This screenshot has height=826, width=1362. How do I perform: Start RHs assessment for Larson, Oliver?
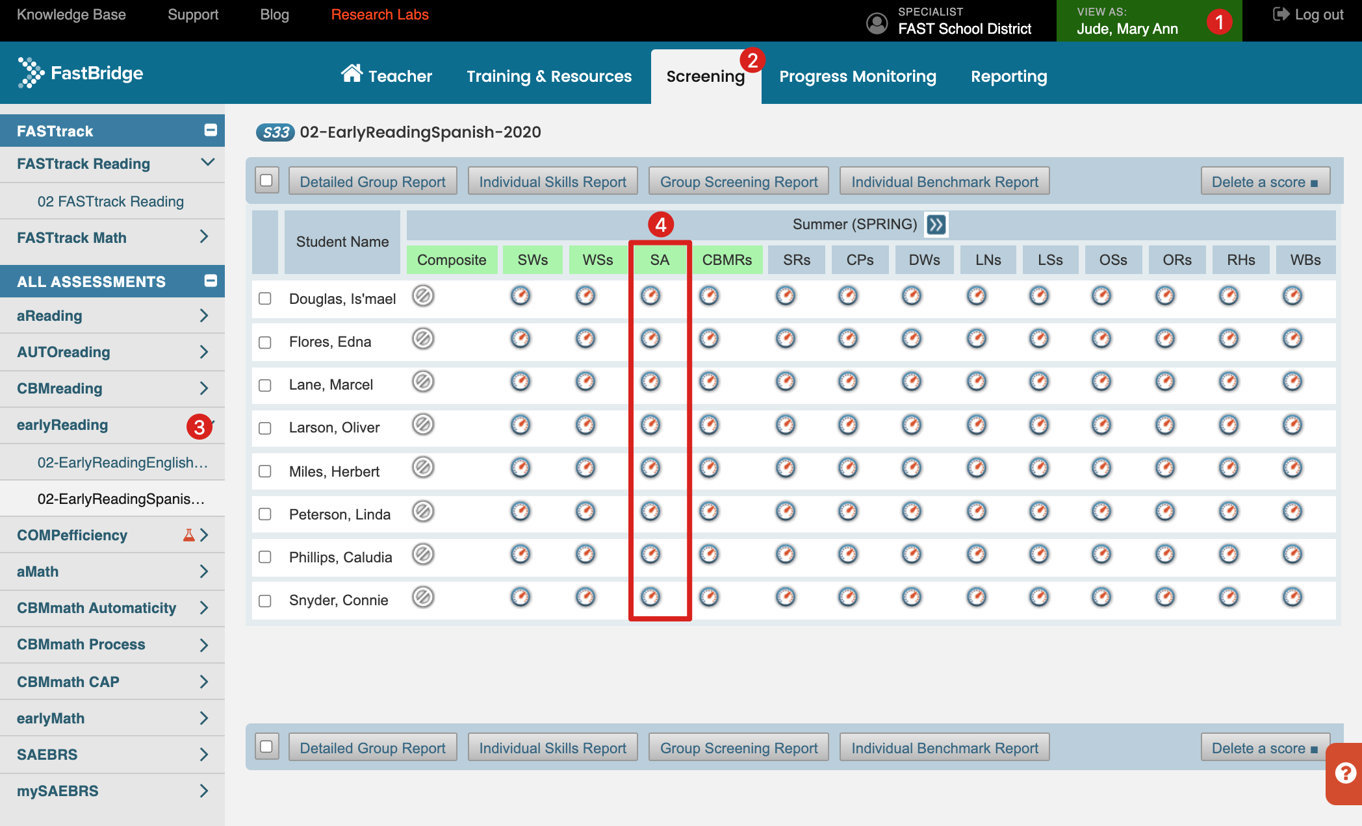1229,425
